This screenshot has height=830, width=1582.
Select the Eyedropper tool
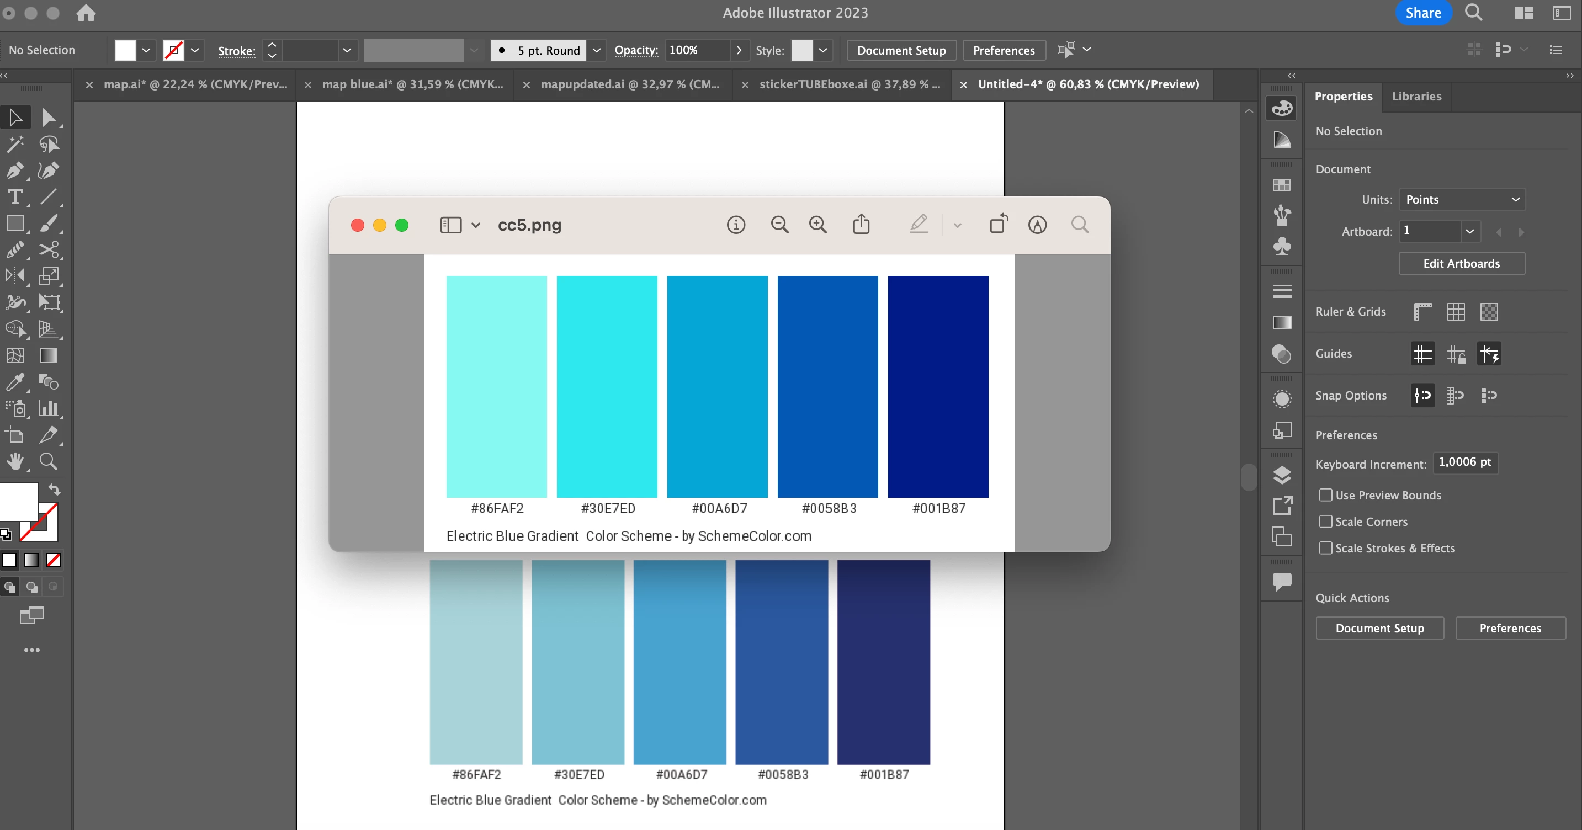point(15,382)
